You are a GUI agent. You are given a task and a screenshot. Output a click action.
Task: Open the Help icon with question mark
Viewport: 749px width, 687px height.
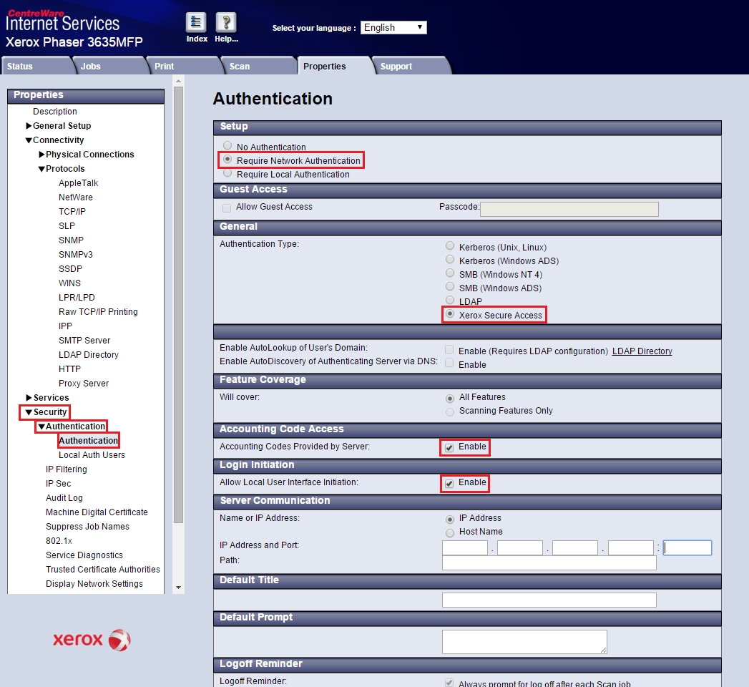226,22
